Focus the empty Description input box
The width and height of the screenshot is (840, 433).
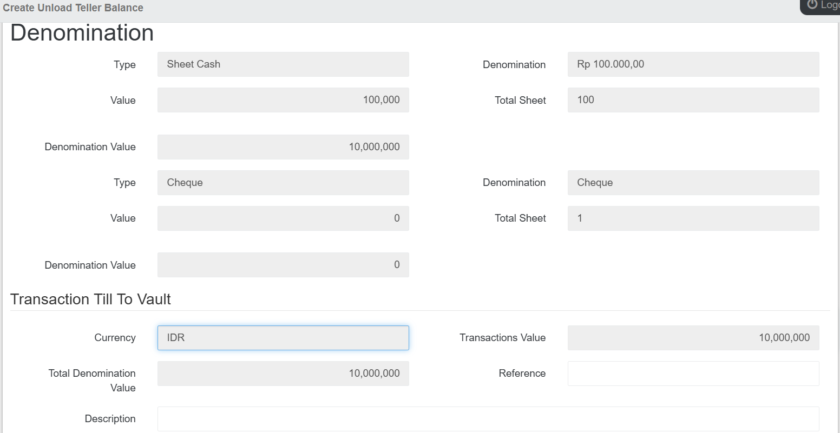click(x=488, y=419)
